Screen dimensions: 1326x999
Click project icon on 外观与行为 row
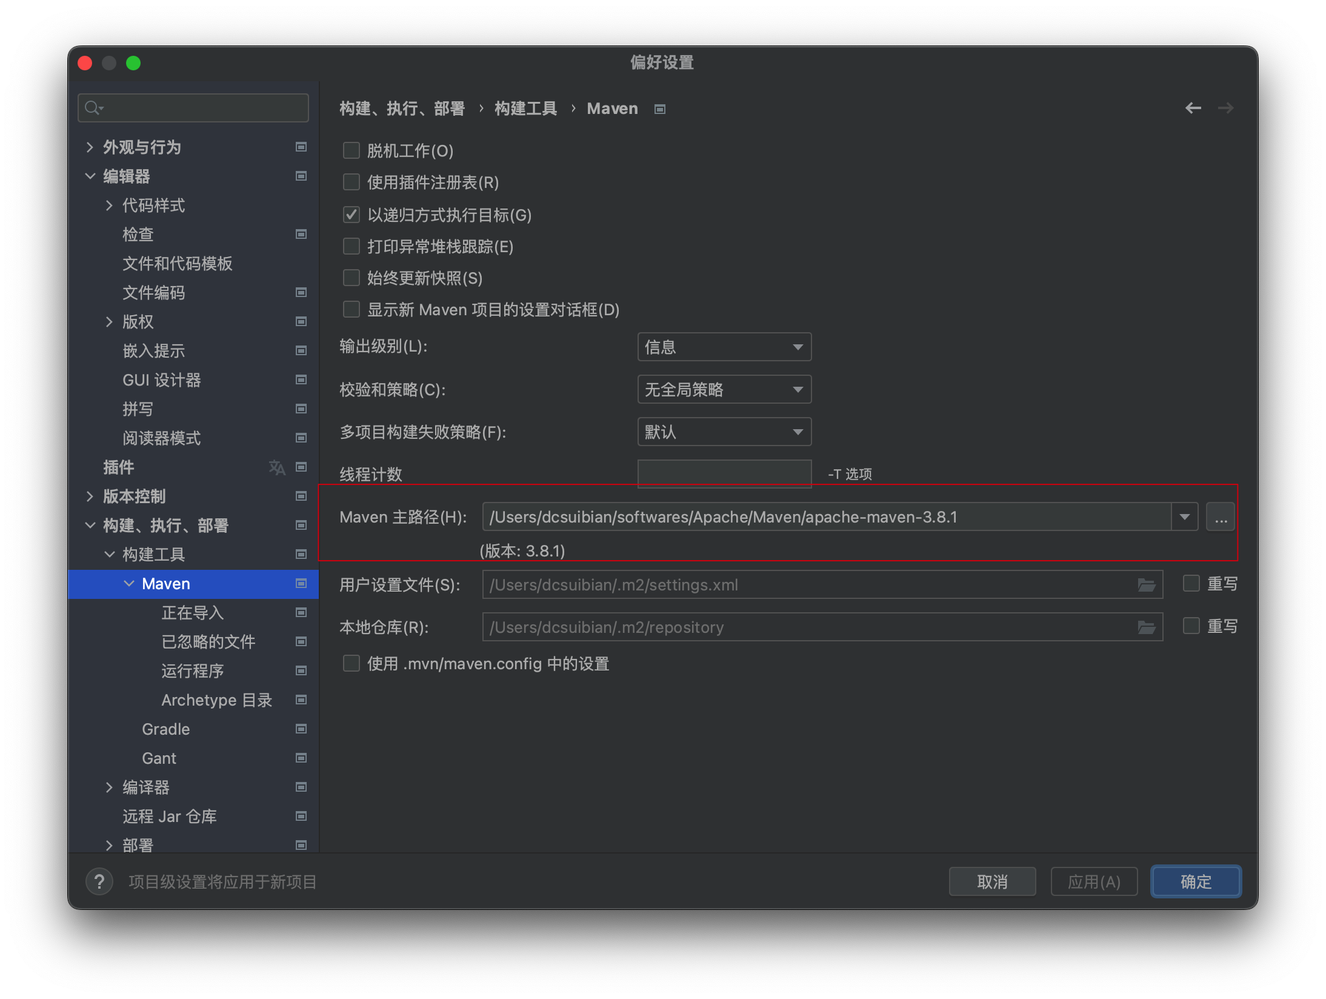coord(301,147)
